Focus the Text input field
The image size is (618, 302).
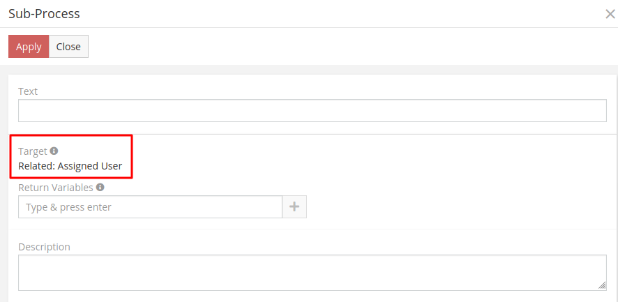point(312,111)
